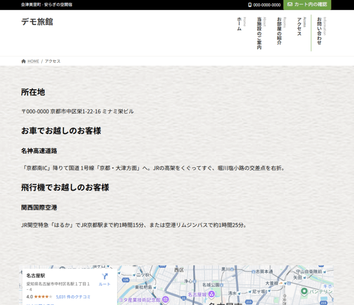Click the Nagoya Castle purple map pin
The height and width of the screenshot is (305, 354).
click(212, 294)
